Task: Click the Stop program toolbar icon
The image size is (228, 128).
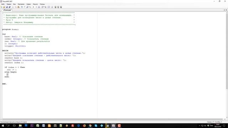Action: point(36,7)
